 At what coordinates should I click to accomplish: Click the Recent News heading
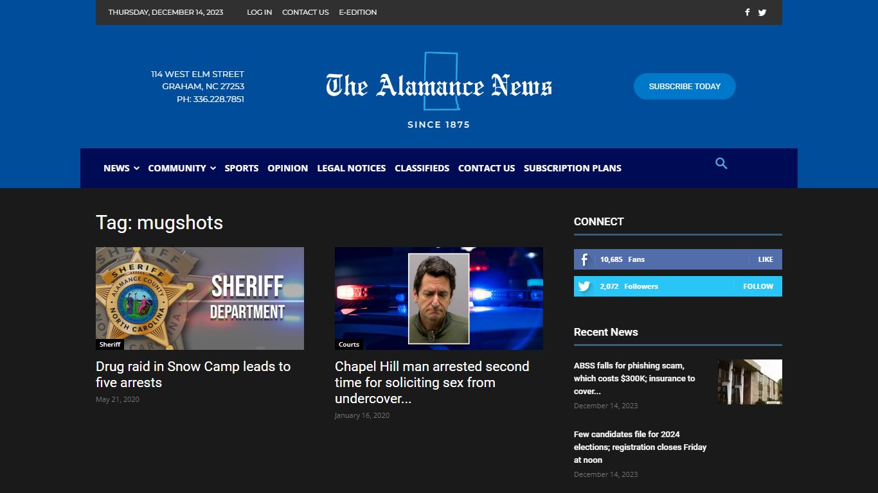tap(606, 332)
